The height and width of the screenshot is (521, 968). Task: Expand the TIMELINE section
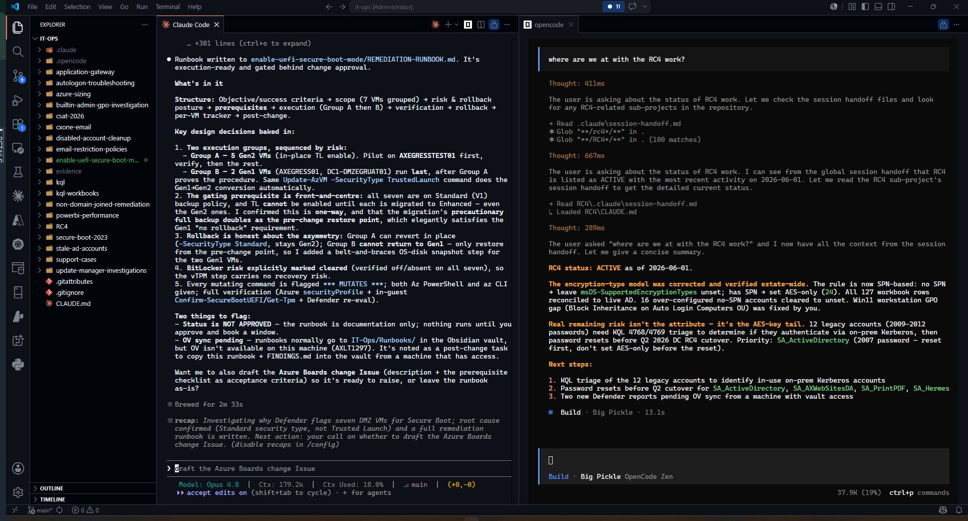coord(53,499)
